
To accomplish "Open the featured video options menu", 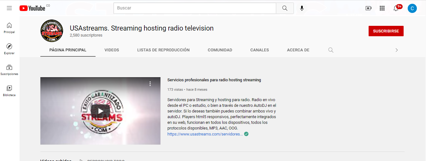I will click(150, 83).
